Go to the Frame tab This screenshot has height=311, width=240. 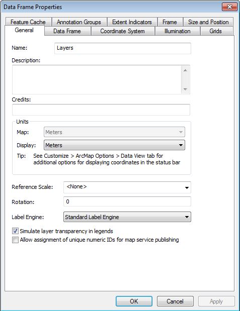[170, 22]
